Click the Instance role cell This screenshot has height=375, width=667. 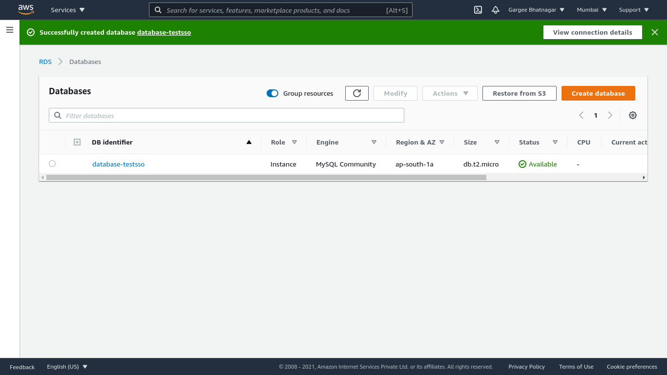[x=283, y=164]
